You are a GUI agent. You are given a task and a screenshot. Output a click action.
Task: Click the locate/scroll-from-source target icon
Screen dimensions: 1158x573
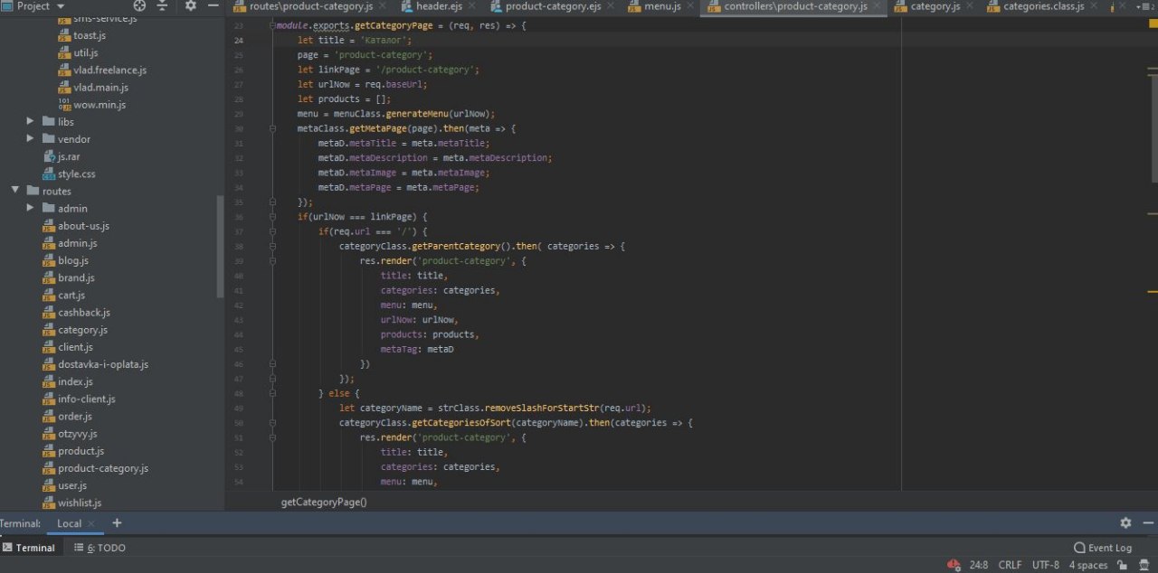(139, 5)
